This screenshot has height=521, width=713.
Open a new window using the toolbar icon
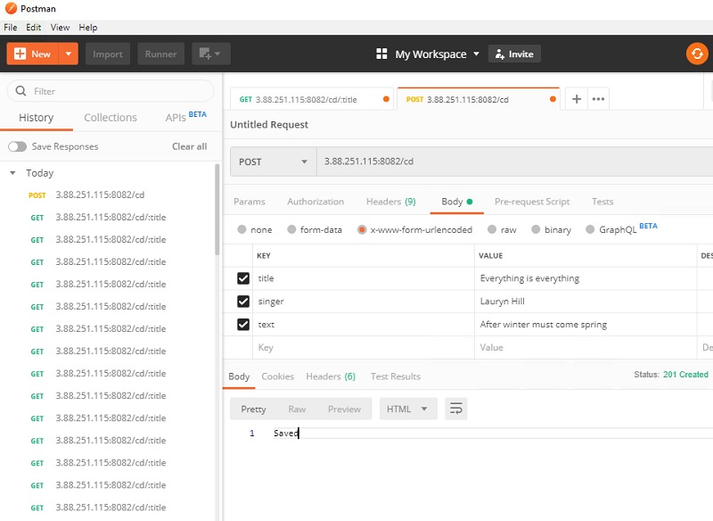211,54
